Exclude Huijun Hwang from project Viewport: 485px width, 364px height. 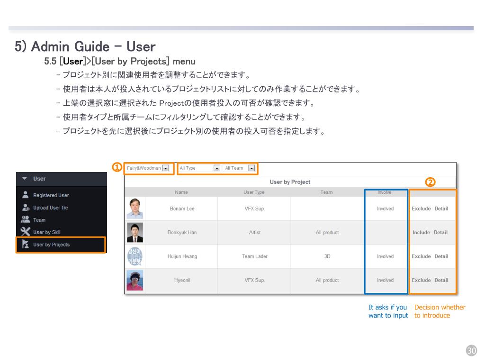421,256
